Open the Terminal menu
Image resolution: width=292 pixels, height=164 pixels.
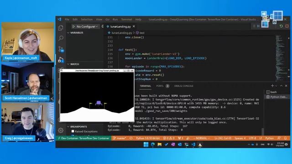[x=127, y=19]
